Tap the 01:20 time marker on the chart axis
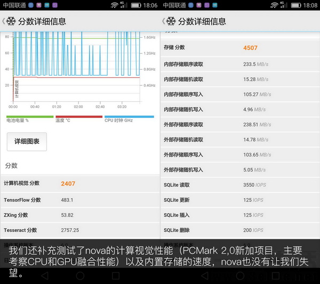This screenshot has width=320, height=284. (57, 107)
